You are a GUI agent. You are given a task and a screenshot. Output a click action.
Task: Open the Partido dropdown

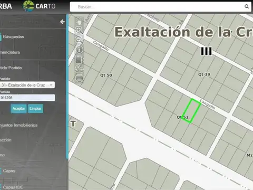pyautogui.click(x=27, y=85)
